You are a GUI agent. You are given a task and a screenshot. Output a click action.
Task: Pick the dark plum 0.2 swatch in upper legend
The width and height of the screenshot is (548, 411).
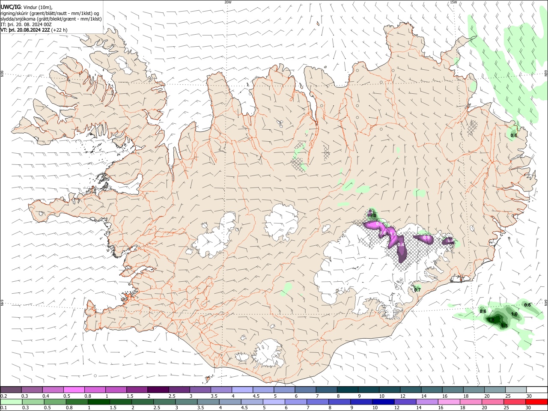click(x=11, y=390)
